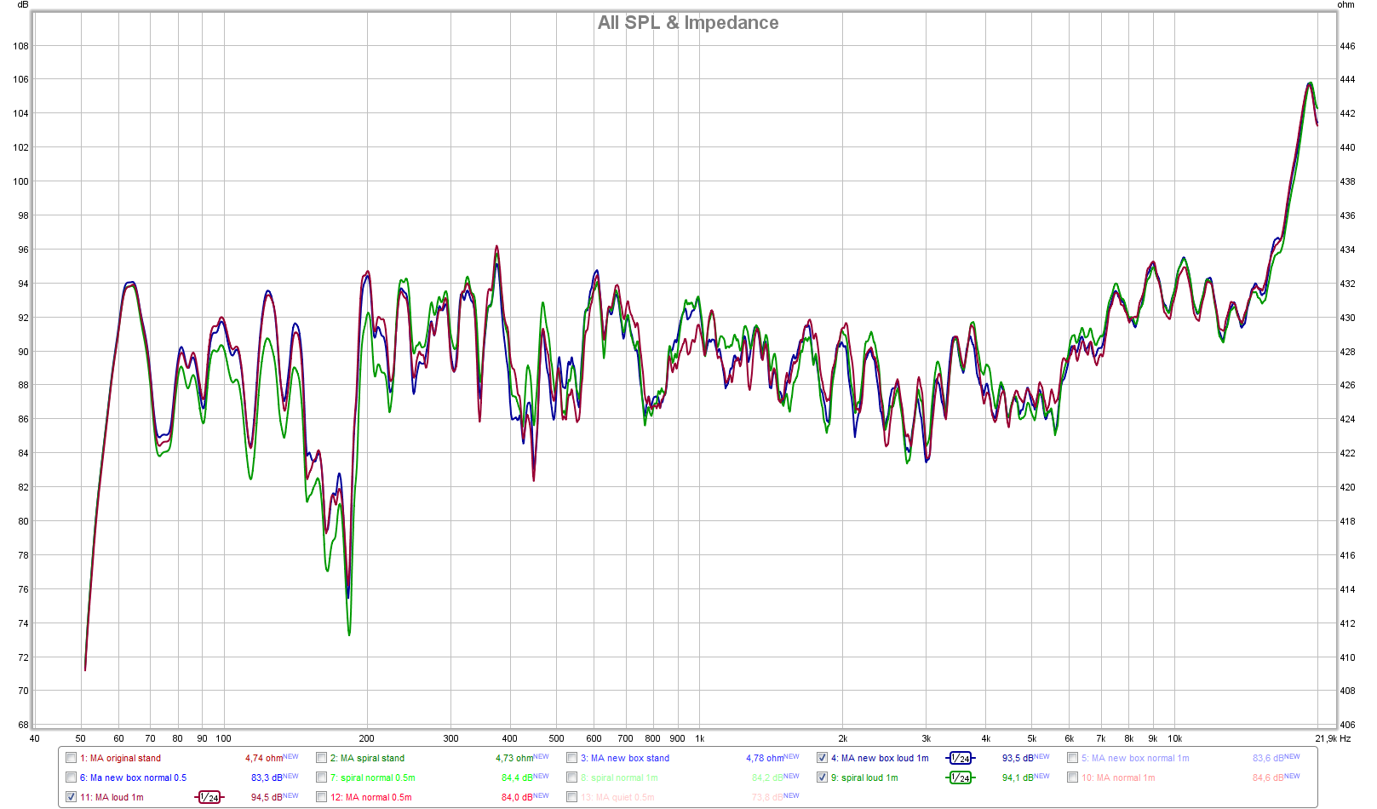
Task: Tick the '5: MA new box normal 1m' checkbox
Action: pyautogui.click(x=1073, y=758)
